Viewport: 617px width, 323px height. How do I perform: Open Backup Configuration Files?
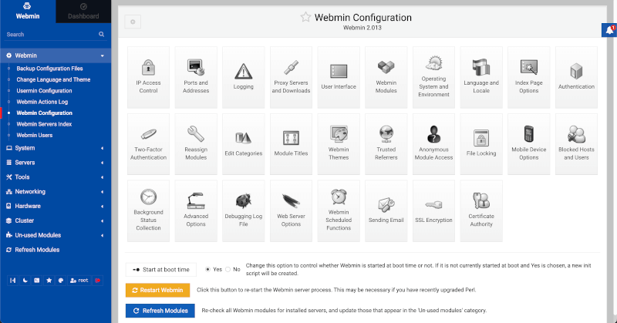[49, 69]
